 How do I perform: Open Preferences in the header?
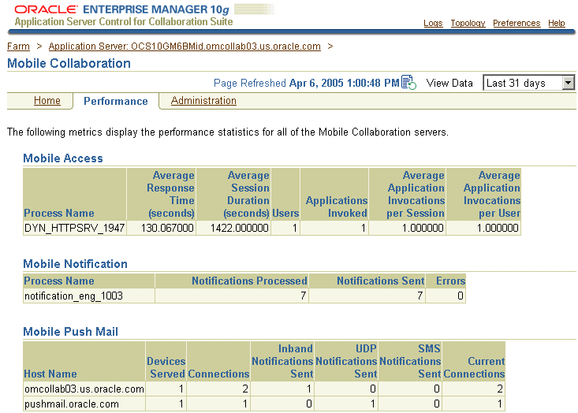(516, 24)
